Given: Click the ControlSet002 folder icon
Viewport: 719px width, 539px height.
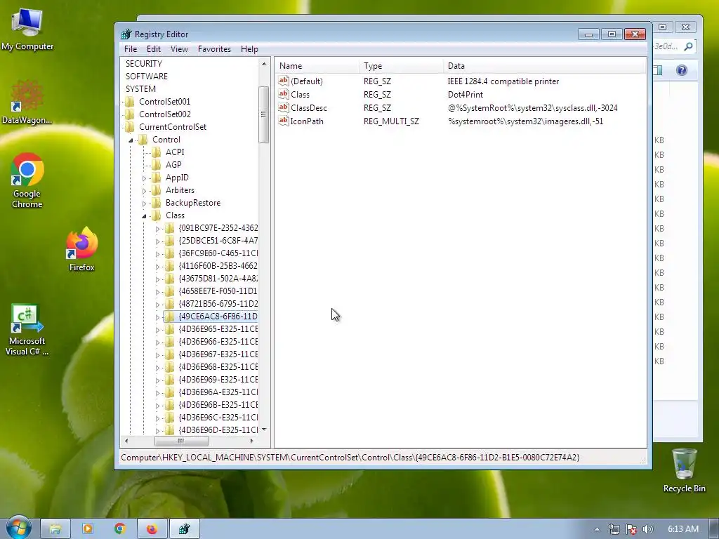Looking at the screenshot, I should pyautogui.click(x=130, y=114).
